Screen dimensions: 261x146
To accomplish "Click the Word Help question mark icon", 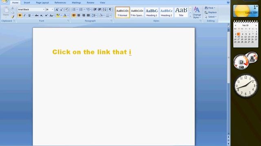I will coord(228,2).
